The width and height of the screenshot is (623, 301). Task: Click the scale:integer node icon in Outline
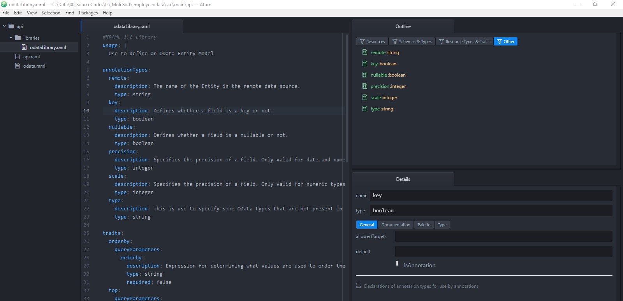pos(365,98)
